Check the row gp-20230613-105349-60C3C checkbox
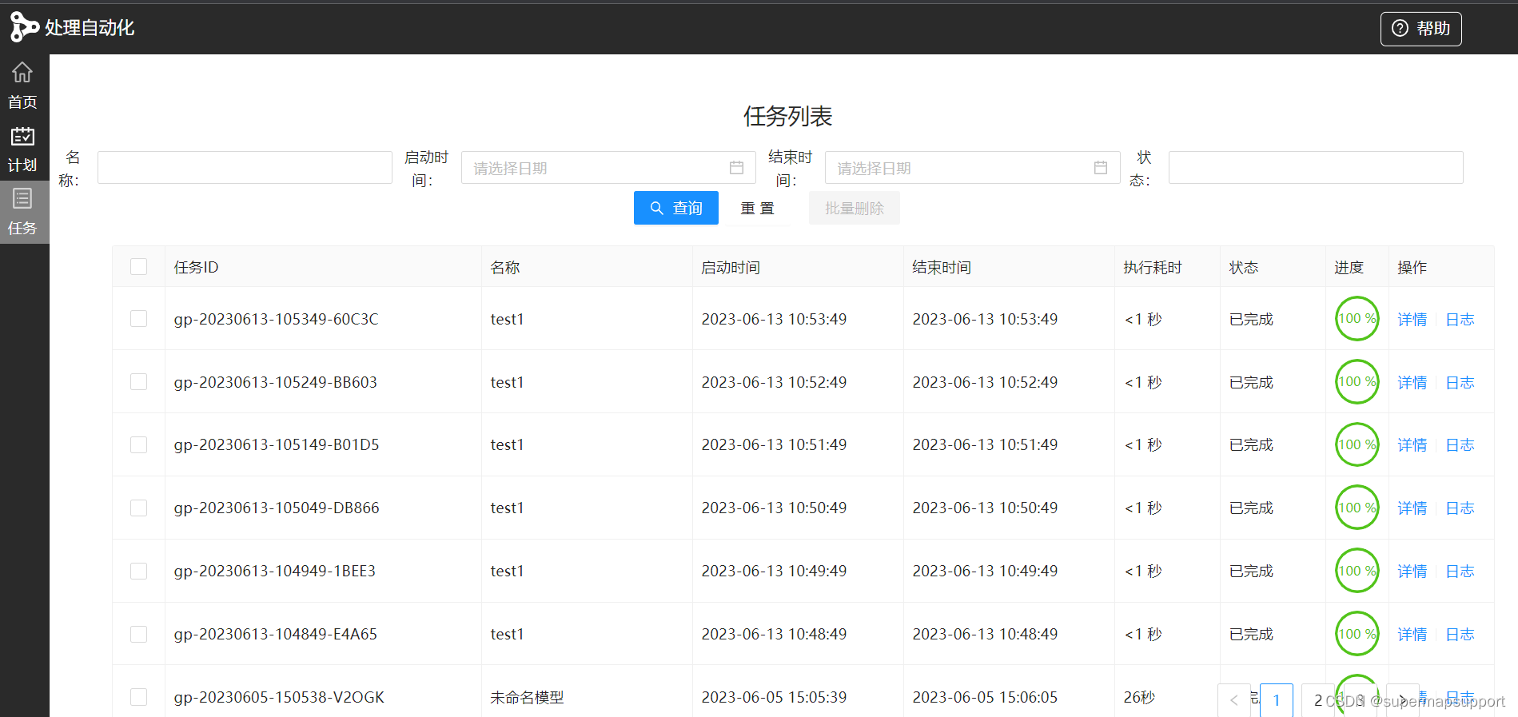1518x717 pixels. (139, 319)
